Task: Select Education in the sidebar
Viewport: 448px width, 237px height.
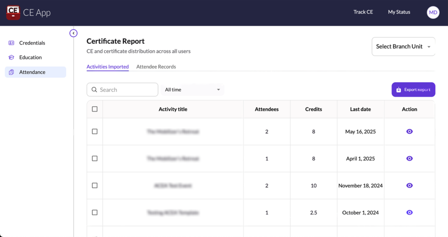Action: point(35,57)
